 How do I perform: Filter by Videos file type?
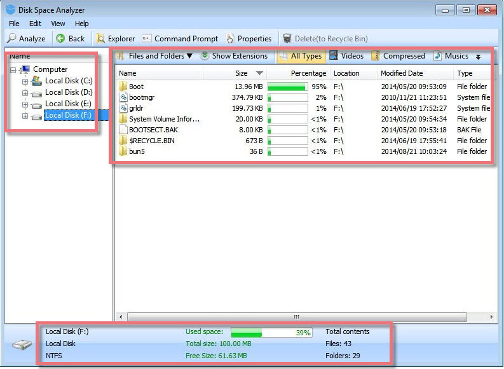click(334, 56)
